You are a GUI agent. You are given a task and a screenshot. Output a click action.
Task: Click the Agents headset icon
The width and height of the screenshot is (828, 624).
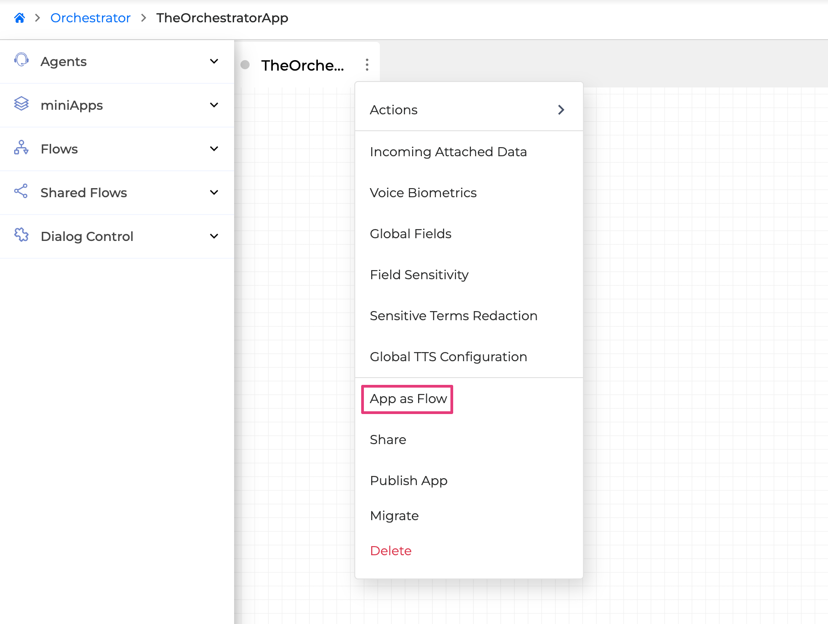pos(21,60)
